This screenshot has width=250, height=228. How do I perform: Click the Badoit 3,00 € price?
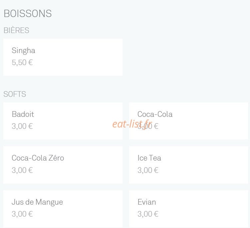click(22, 126)
